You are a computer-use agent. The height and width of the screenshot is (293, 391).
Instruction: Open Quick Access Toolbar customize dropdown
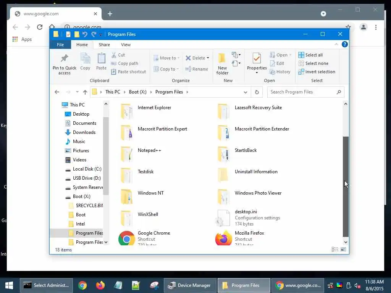(x=100, y=35)
